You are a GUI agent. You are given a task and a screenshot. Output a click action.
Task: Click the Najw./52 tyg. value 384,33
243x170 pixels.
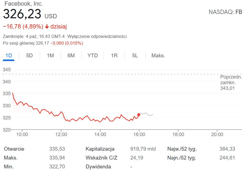click(227, 149)
